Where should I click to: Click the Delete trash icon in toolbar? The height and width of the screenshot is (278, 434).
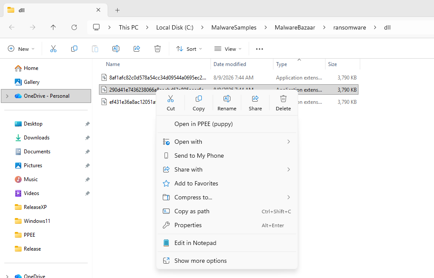click(158, 49)
